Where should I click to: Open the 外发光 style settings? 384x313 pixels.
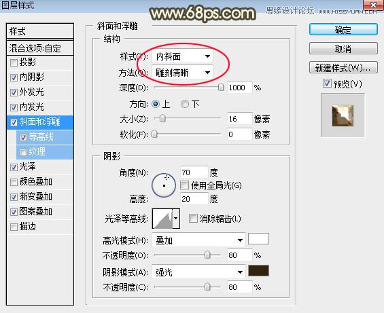(x=32, y=92)
